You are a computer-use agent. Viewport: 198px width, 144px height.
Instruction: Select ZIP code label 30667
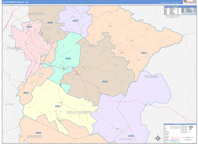coord(58,106)
